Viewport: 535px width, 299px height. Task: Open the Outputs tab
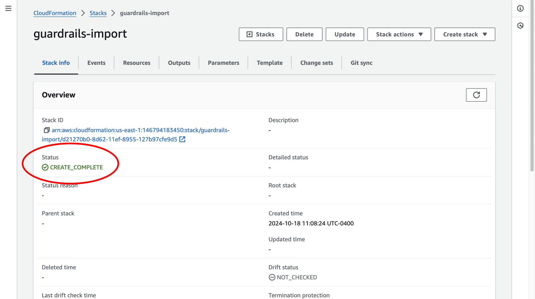point(179,63)
